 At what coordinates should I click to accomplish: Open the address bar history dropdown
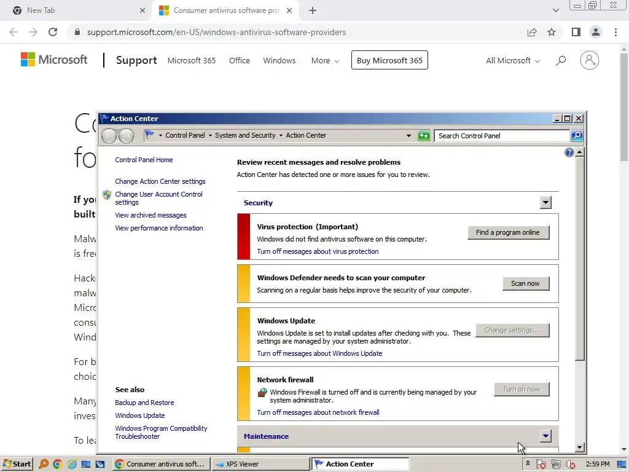[408, 136]
